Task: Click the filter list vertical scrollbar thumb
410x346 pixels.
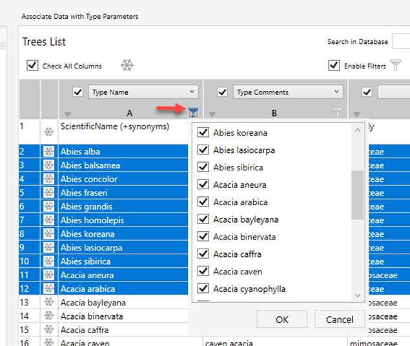Action: pos(357,194)
